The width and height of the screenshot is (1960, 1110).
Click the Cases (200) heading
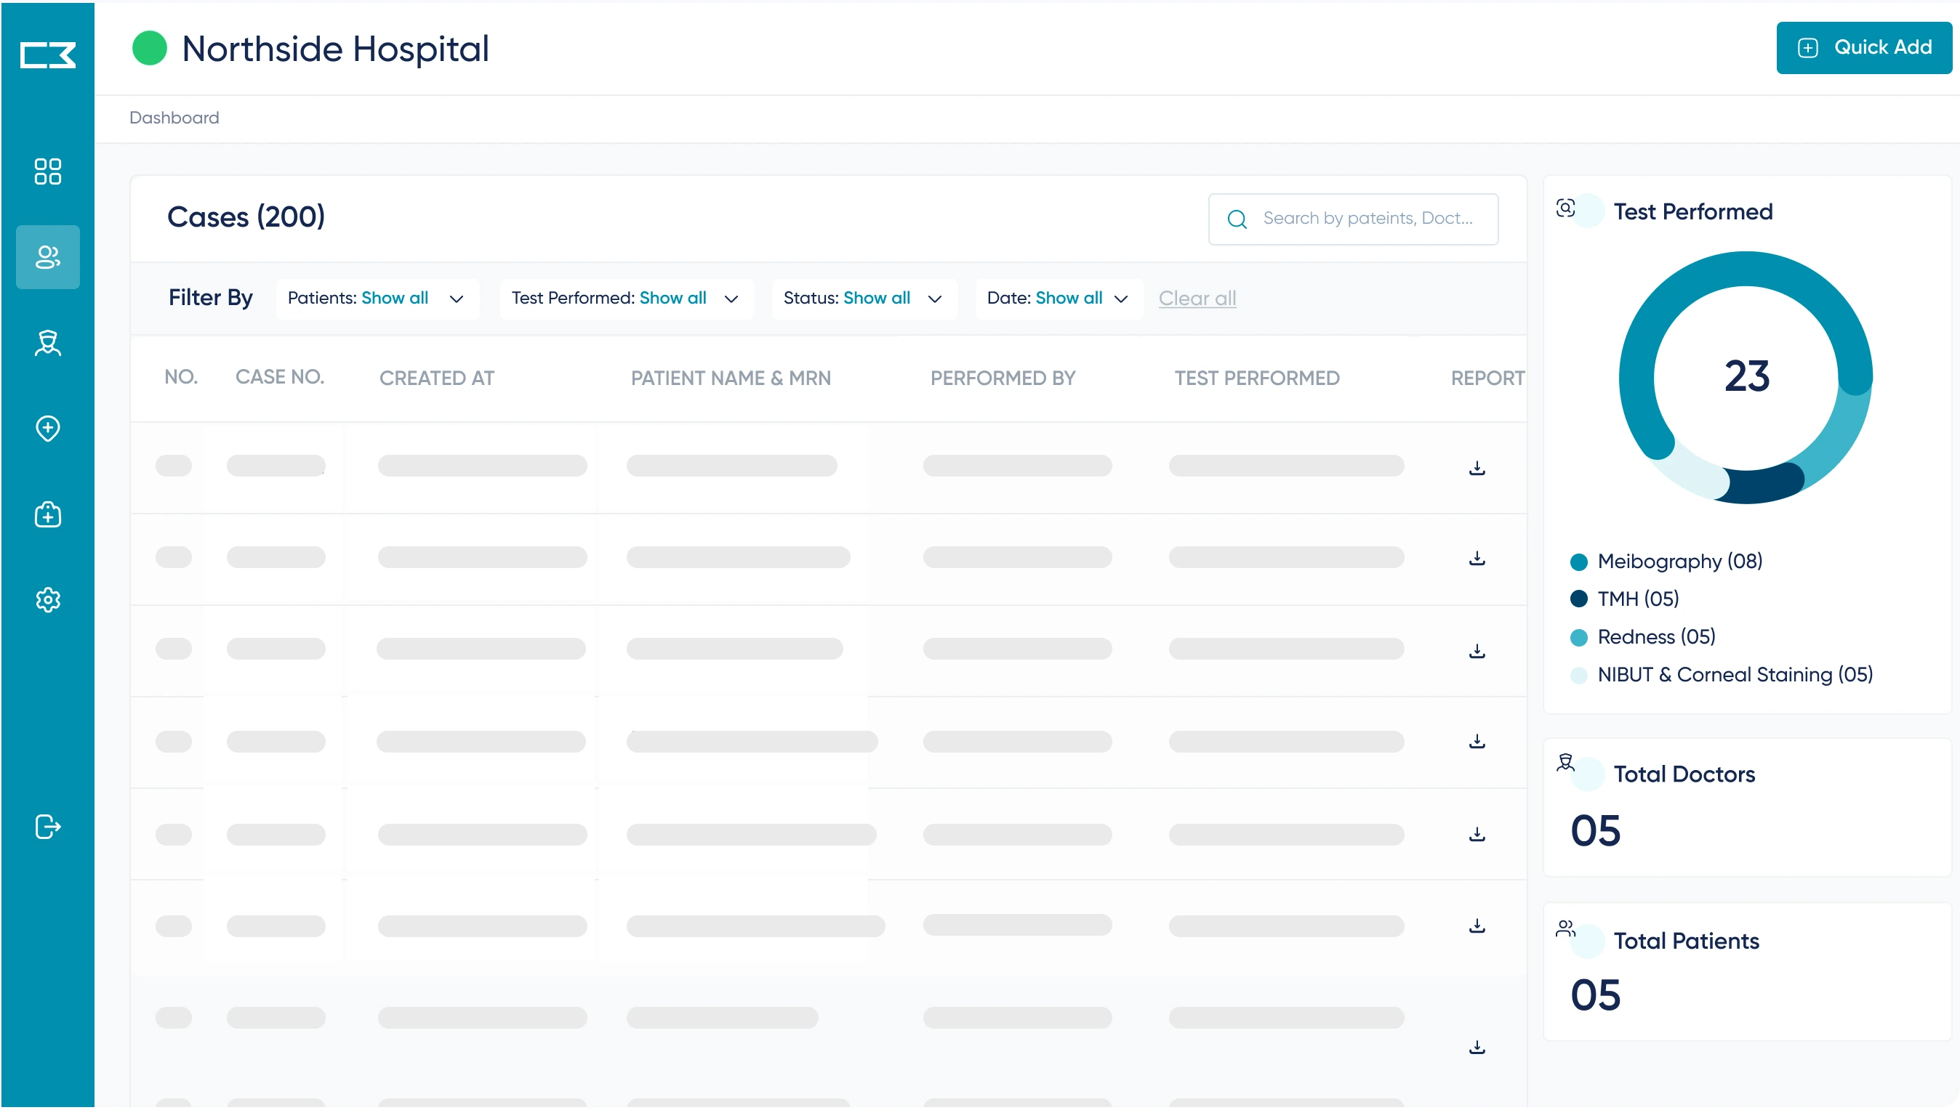(246, 217)
